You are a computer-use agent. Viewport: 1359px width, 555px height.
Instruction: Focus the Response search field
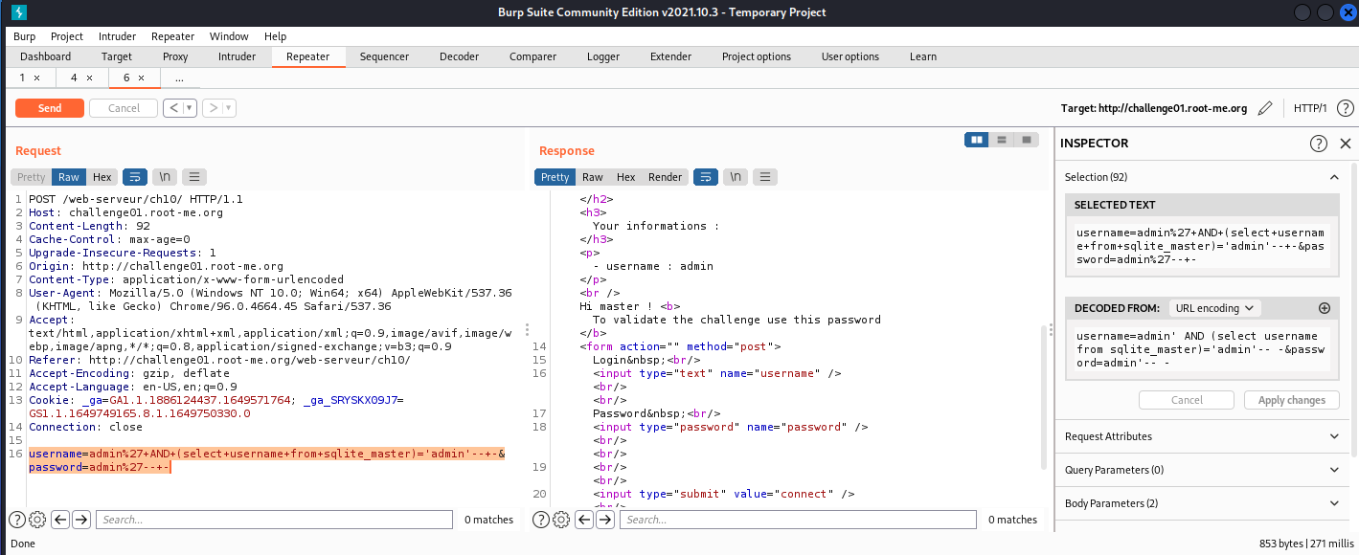point(798,520)
